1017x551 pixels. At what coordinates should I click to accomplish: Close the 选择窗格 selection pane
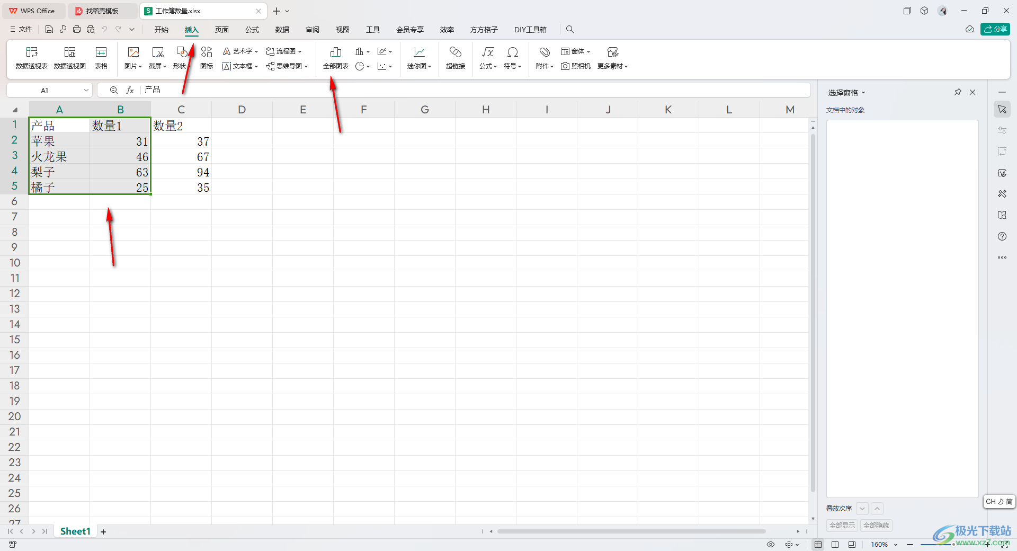pyautogui.click(x=973, y=92)
